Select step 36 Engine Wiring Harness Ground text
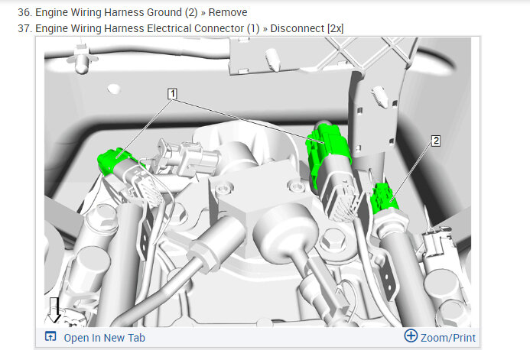530x350 pixels. 132,12
